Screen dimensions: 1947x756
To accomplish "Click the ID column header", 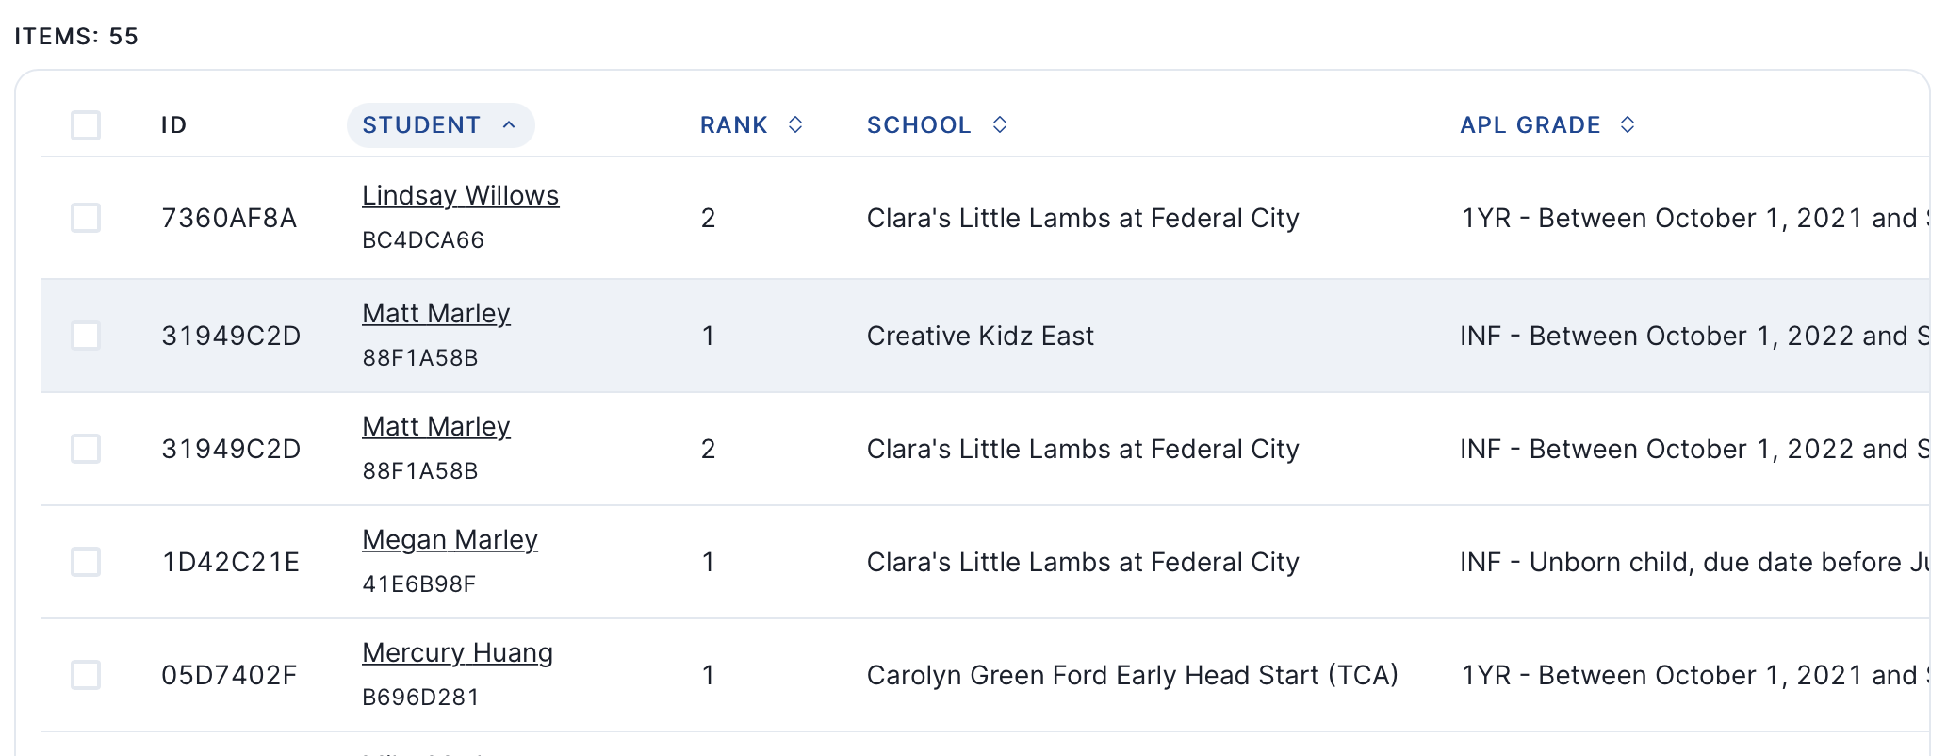I will pyautogui.click(x=173, y=125).
